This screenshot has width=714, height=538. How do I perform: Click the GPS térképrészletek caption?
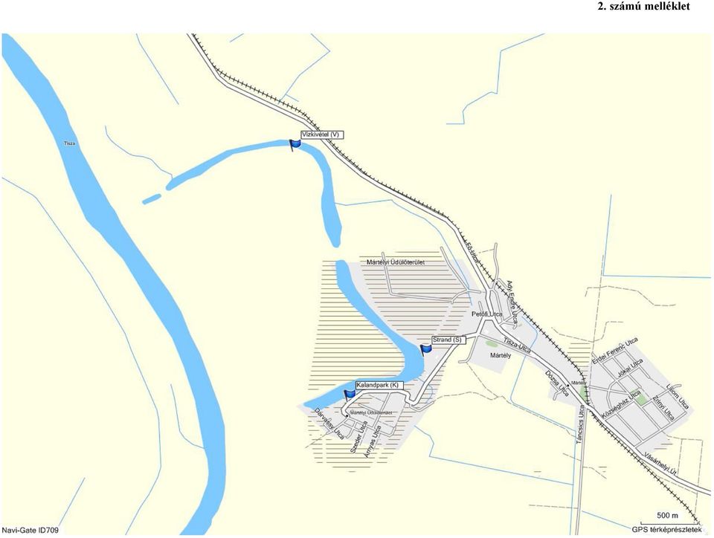666,529
